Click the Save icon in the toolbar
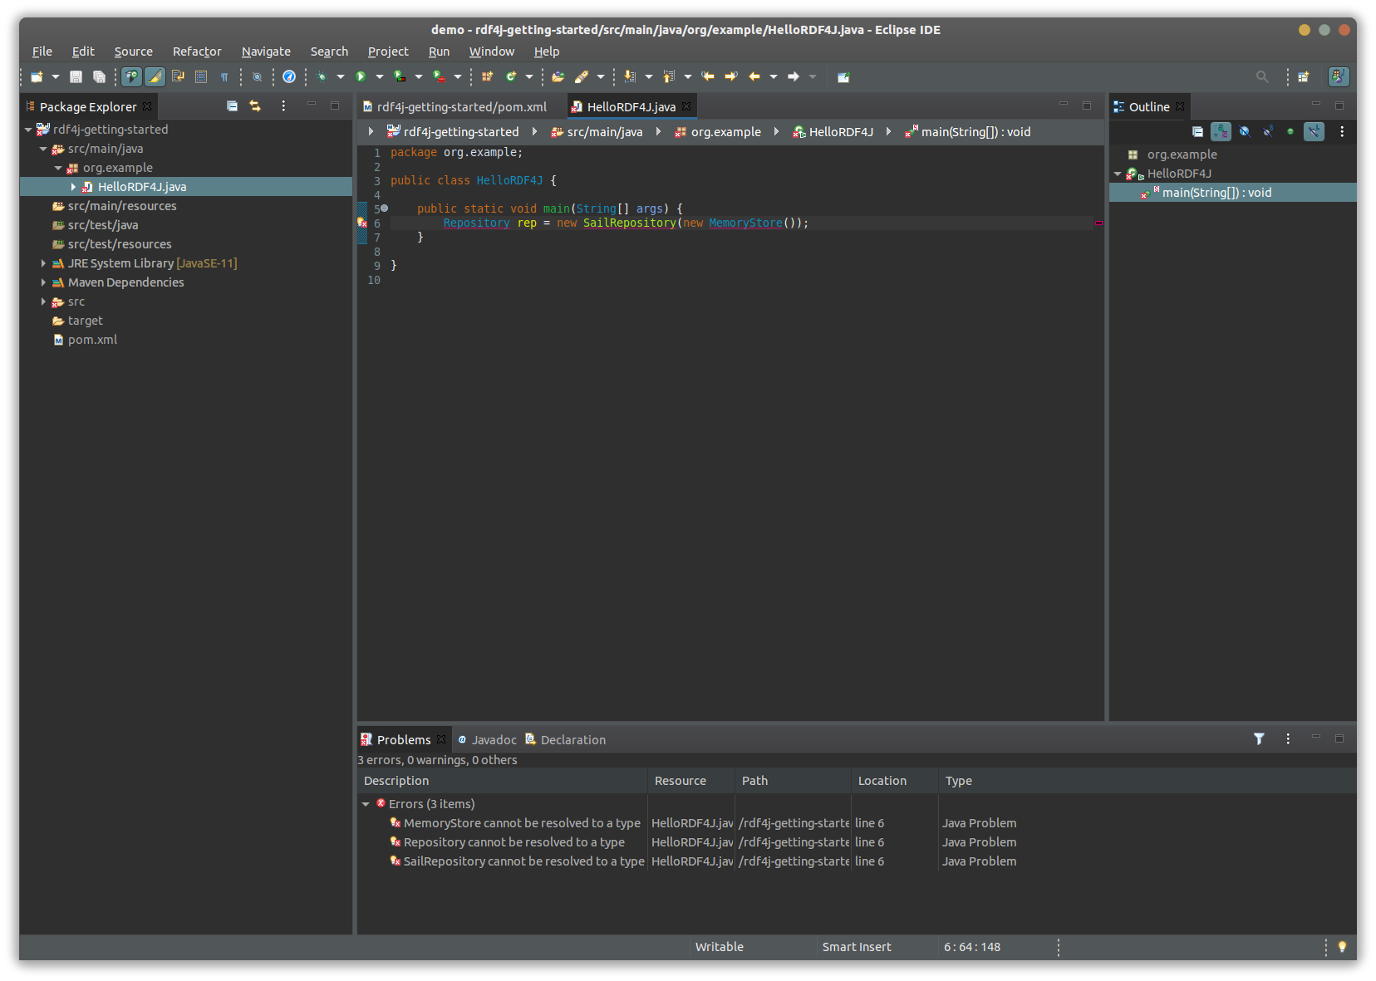The image size is (1376, 981). [76, 76]
